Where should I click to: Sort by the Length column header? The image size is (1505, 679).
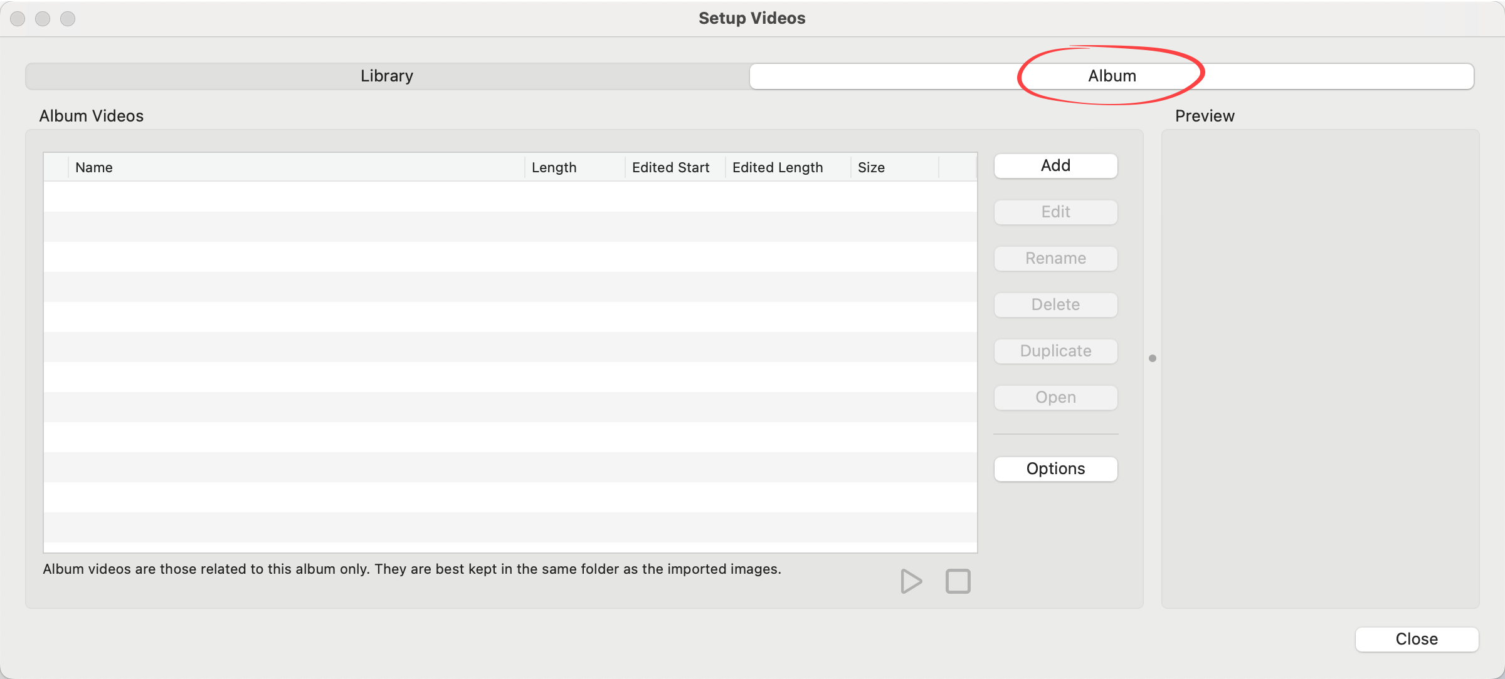point(574,167)
